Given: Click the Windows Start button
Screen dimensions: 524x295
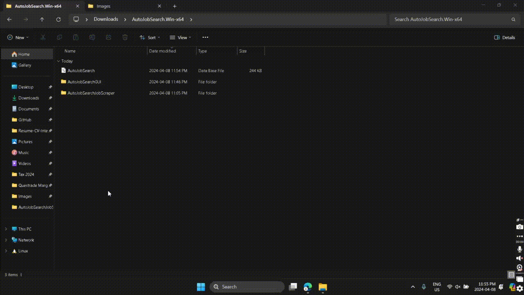Looking at the screenshot, I should (201, 287).
